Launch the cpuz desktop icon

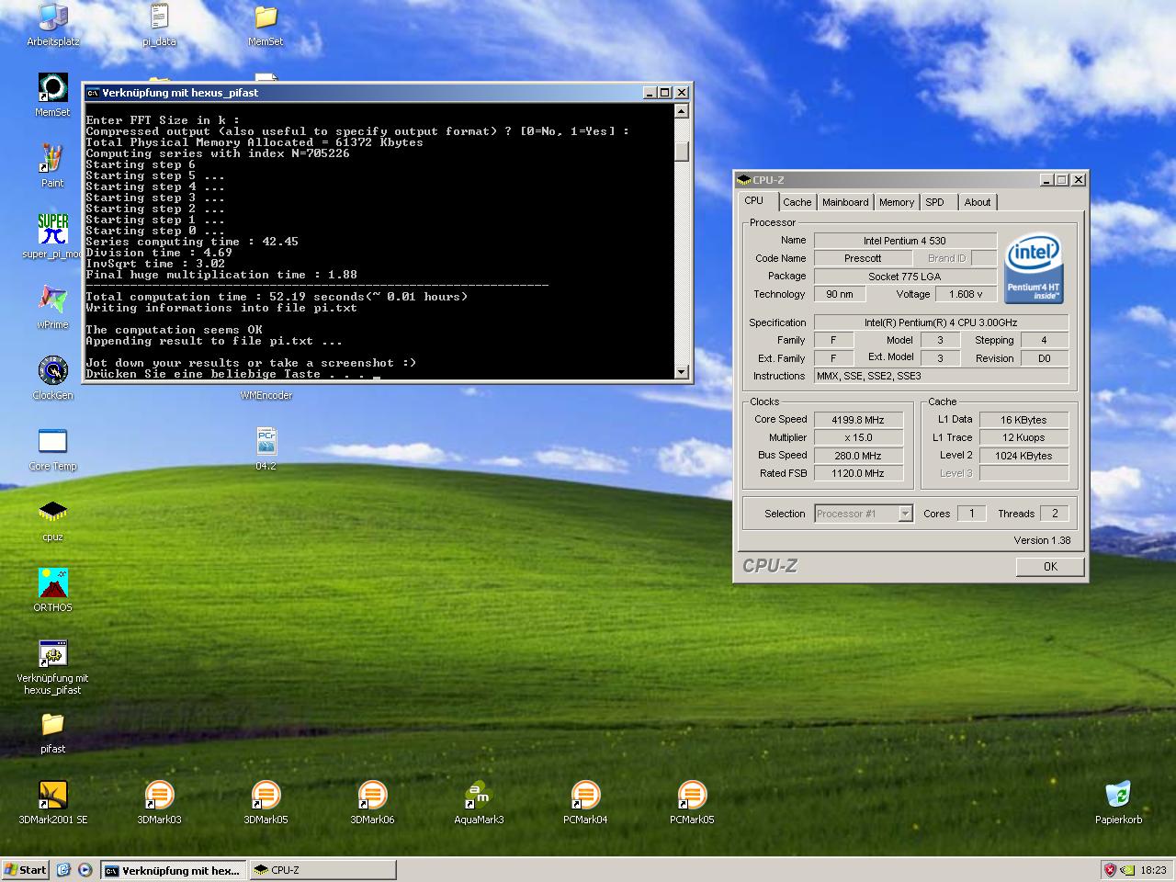pos(52,512)
